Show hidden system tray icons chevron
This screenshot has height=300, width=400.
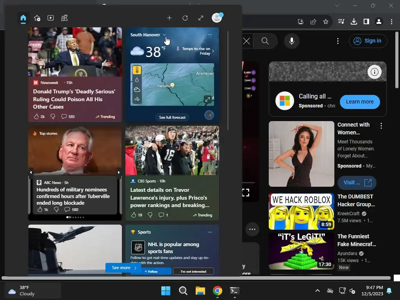click(x=317, y=291)
